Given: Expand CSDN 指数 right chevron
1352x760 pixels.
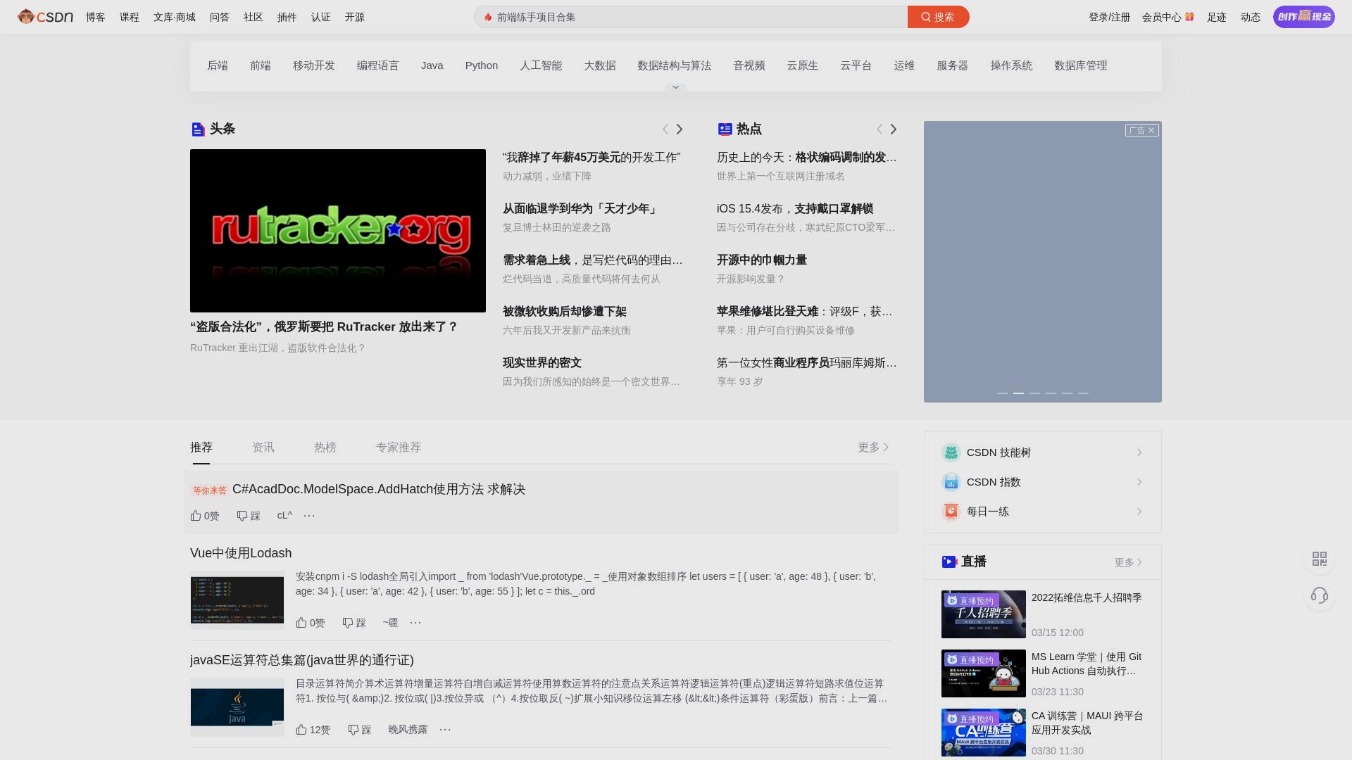Looking at the screenshot, I should click(1139, 482).
